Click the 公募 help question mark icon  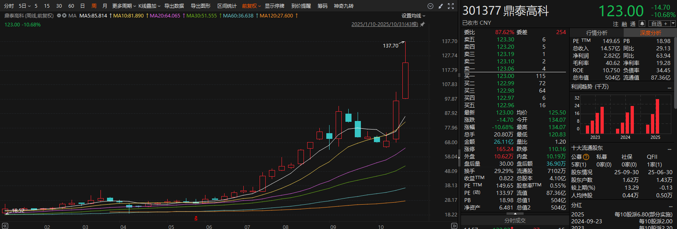586,157
